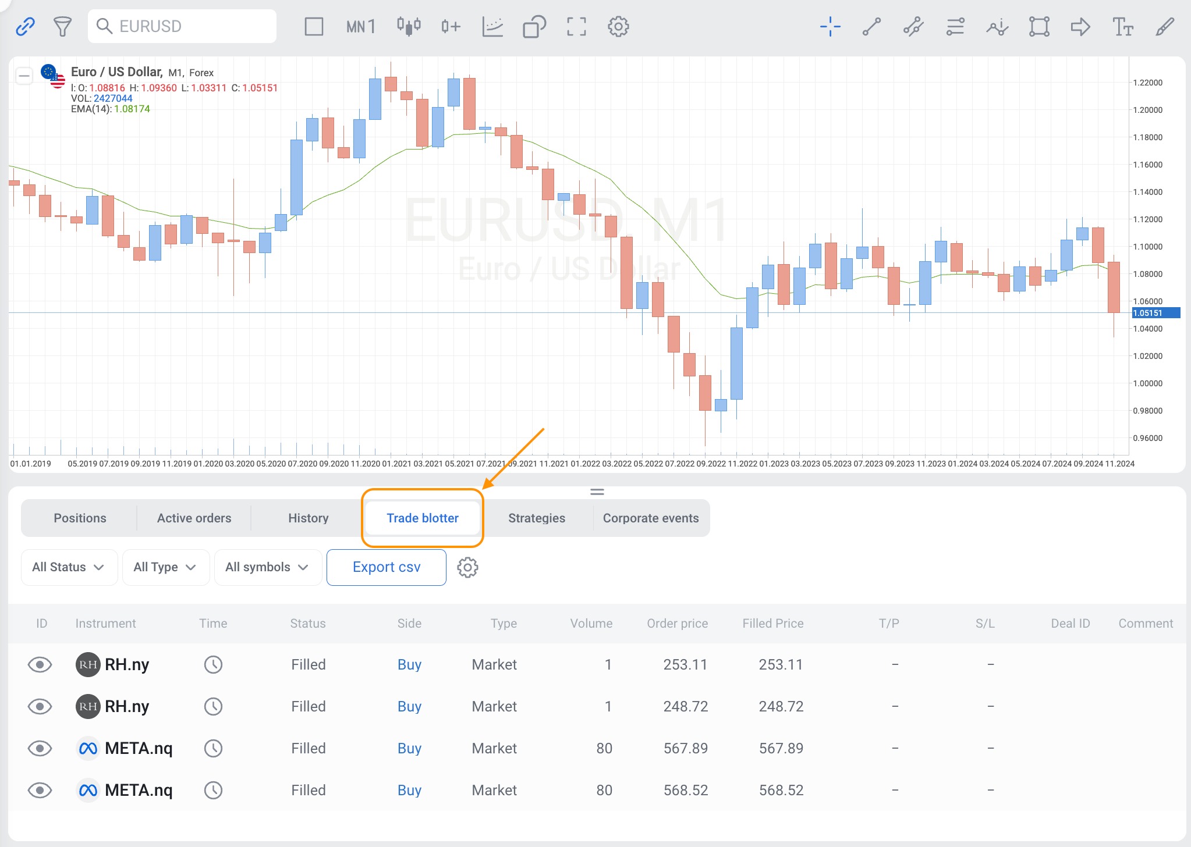Select the MN1 timeframe button
Viewport: 1191px width, 847px height.
click(361, 26)
